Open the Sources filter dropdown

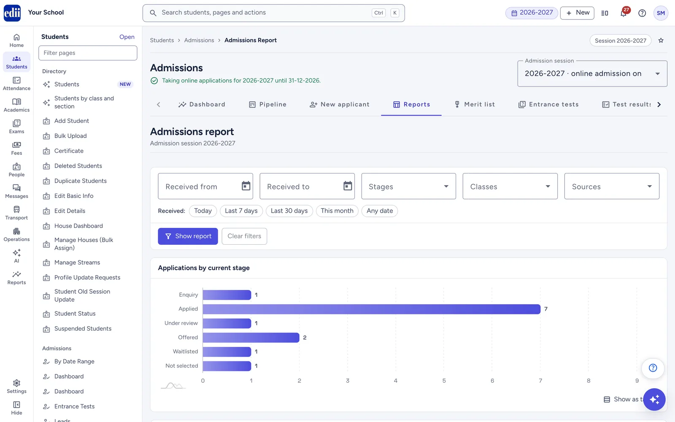tap(612, 186)
